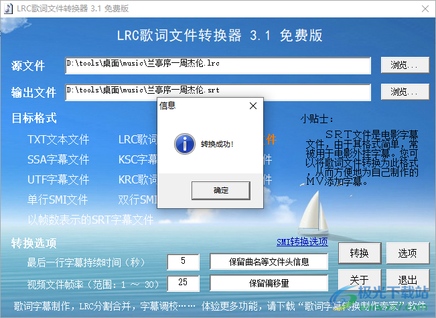Screen dimensions: 436x318
Task: Browse for output file with 浏览 button
Action: click(405, 92)
